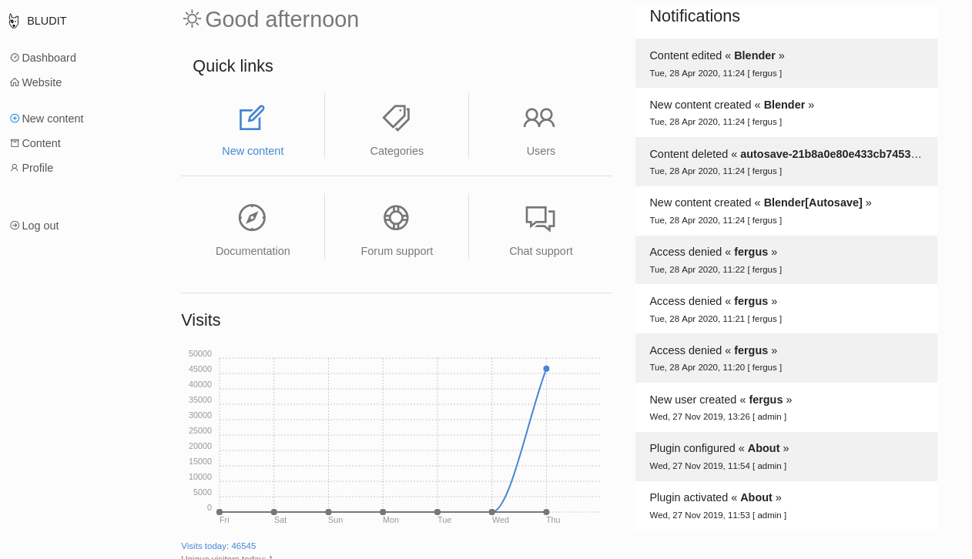Click the person icon beside Profile
The height and width of the screenshot is (559, 972).
(x=12, y=167)
